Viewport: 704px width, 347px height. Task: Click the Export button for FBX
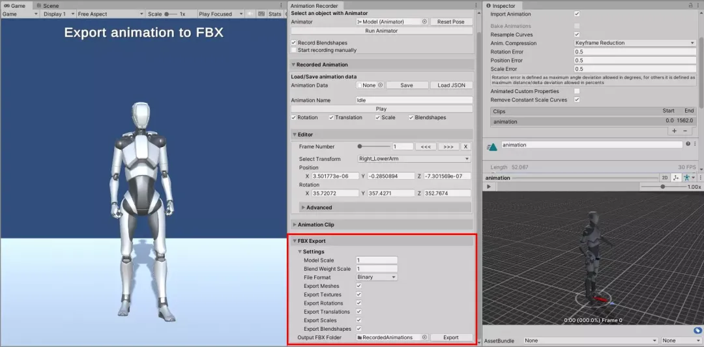[451, 337]
